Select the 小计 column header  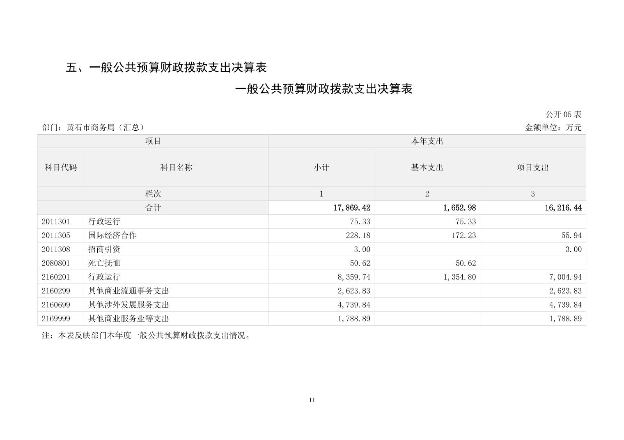pos(321,167)
